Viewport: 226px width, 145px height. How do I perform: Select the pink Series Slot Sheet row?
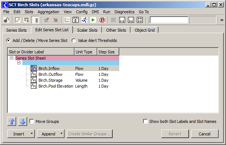click(x=67, y=58)
